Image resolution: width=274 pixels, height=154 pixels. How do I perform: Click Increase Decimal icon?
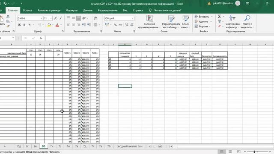127,25
